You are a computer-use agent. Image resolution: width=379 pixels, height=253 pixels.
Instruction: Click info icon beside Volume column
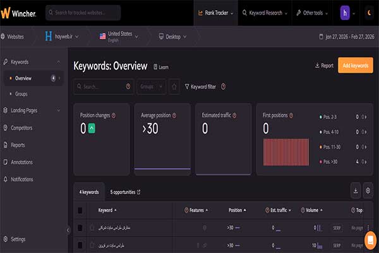(303, 210)
